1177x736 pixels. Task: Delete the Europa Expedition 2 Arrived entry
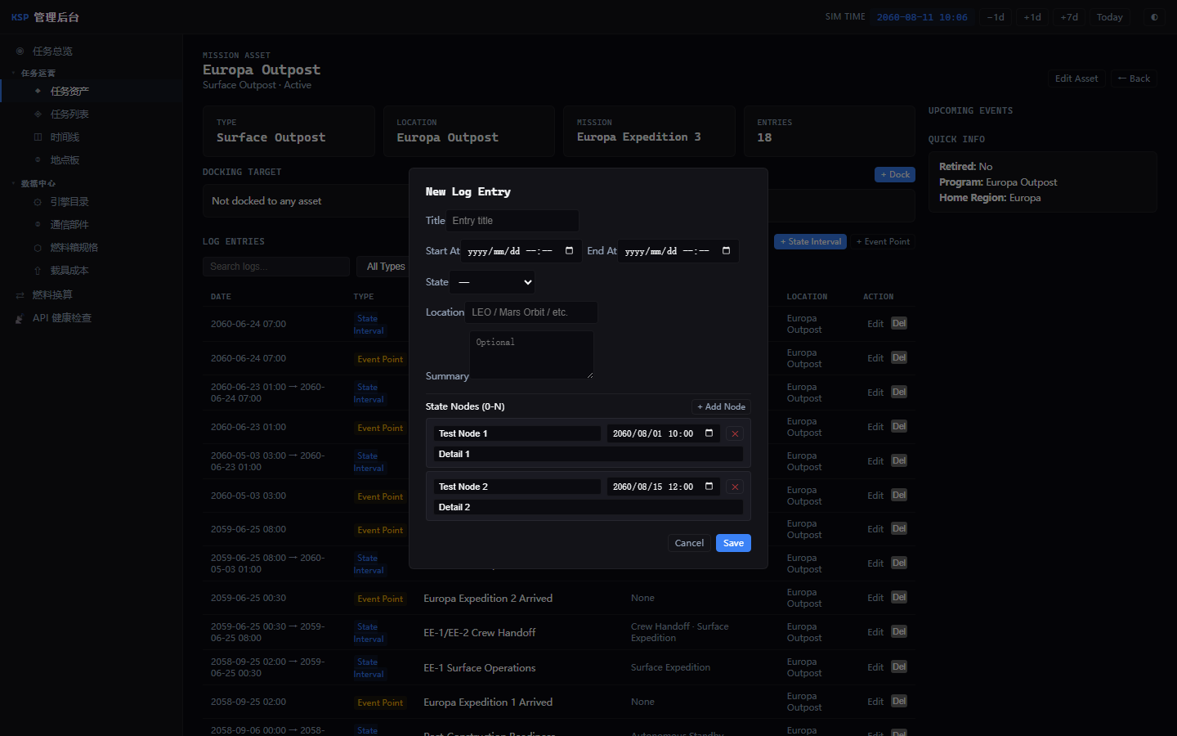point(899,598)
